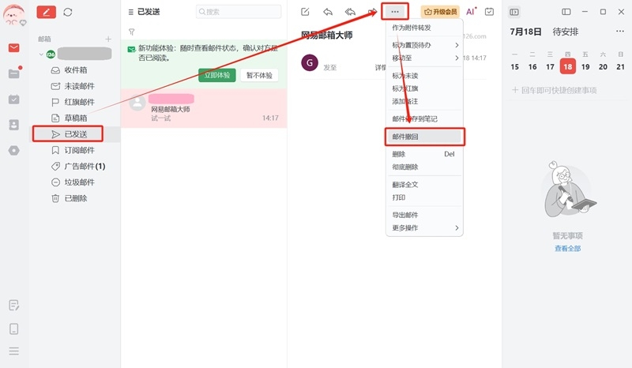Toggle the mail list menu icon beside 已发送
This screenshot has width=632, height=368.
(130, 12)
